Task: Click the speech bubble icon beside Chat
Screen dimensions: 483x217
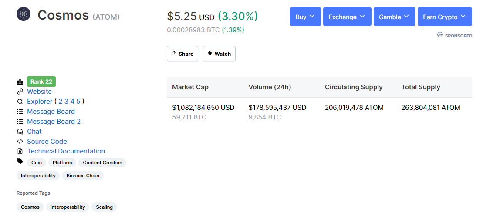Action: click(20, 132)
